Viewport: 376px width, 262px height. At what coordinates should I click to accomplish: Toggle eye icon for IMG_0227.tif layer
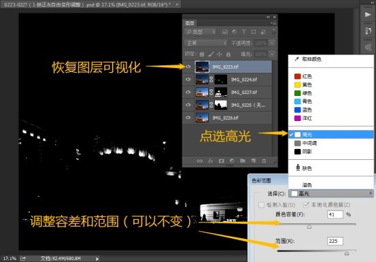pyautogui.click(x=188, y=92)
